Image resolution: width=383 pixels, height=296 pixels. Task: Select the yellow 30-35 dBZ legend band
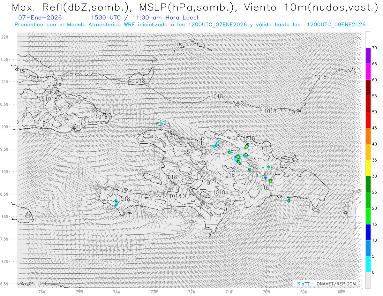[x=368, y=168]
